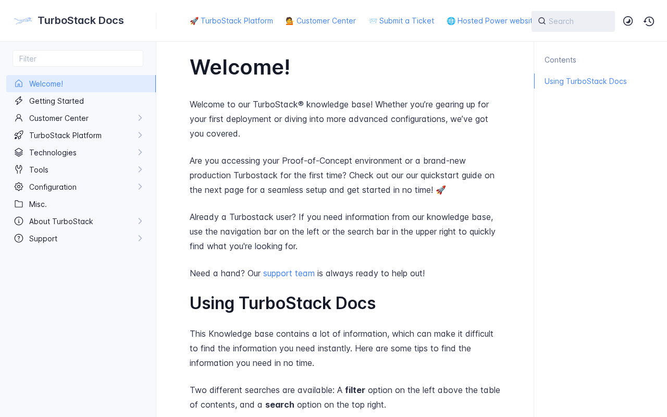The image size is (667, 417).
Task: Expand the Technologies section chevron
Action: [140, 152]
